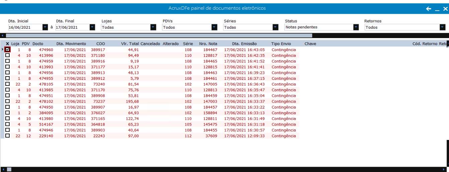Open the Séries dropdown list
This screenshot has width=449, height=172.
click(276, 27)
